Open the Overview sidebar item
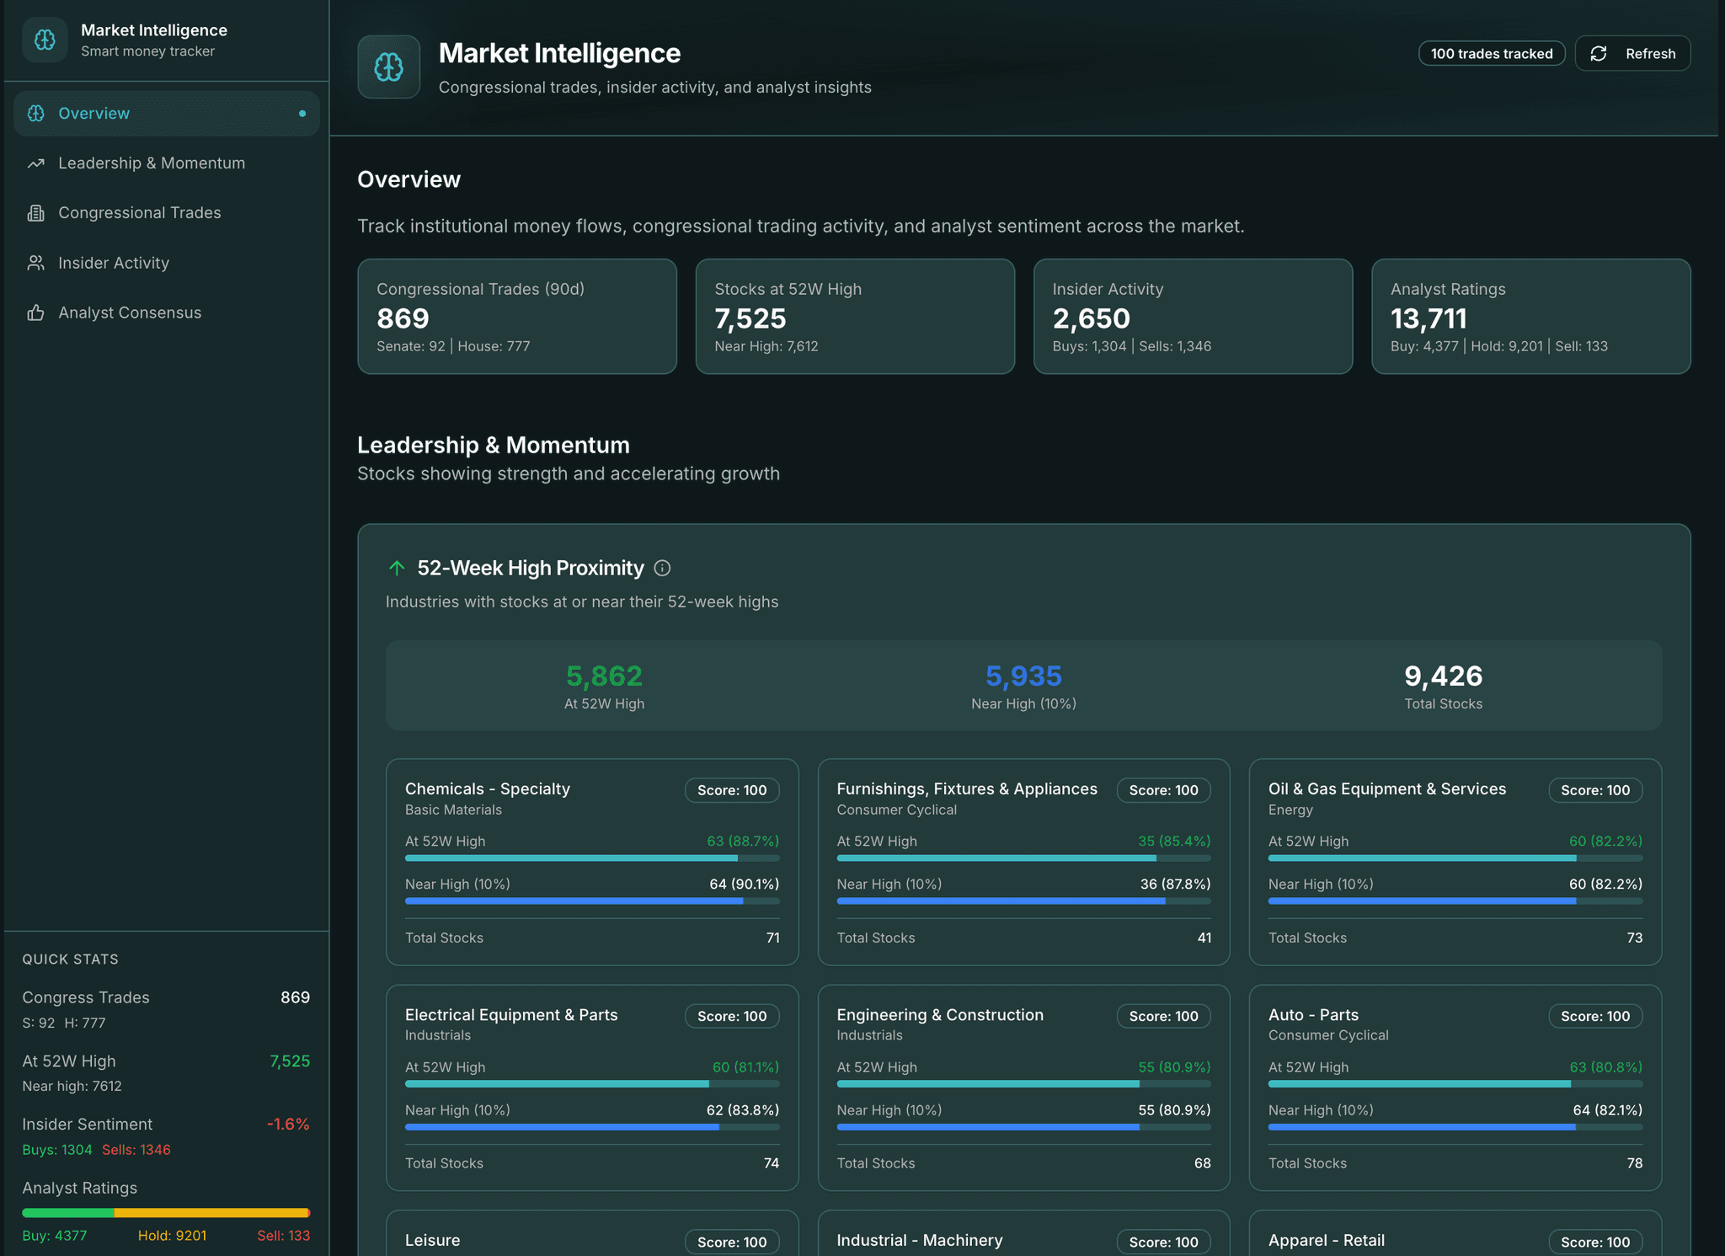This screenshot has height=1256, width=1725. pos(167,114)
